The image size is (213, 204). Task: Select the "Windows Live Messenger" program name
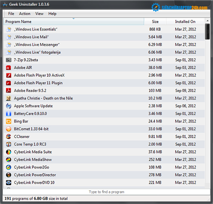click(x=37, y=45)
